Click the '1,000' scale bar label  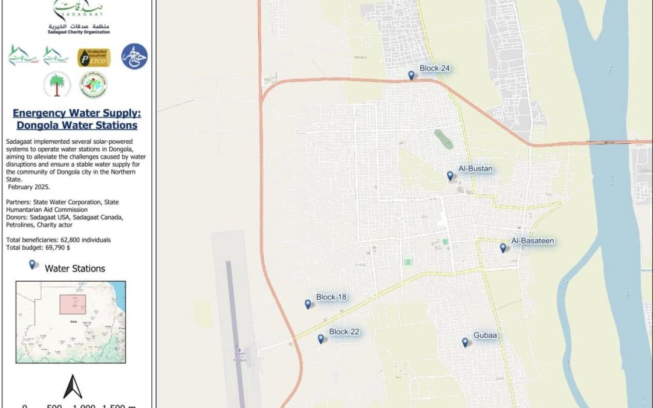(x=83, y=406)
